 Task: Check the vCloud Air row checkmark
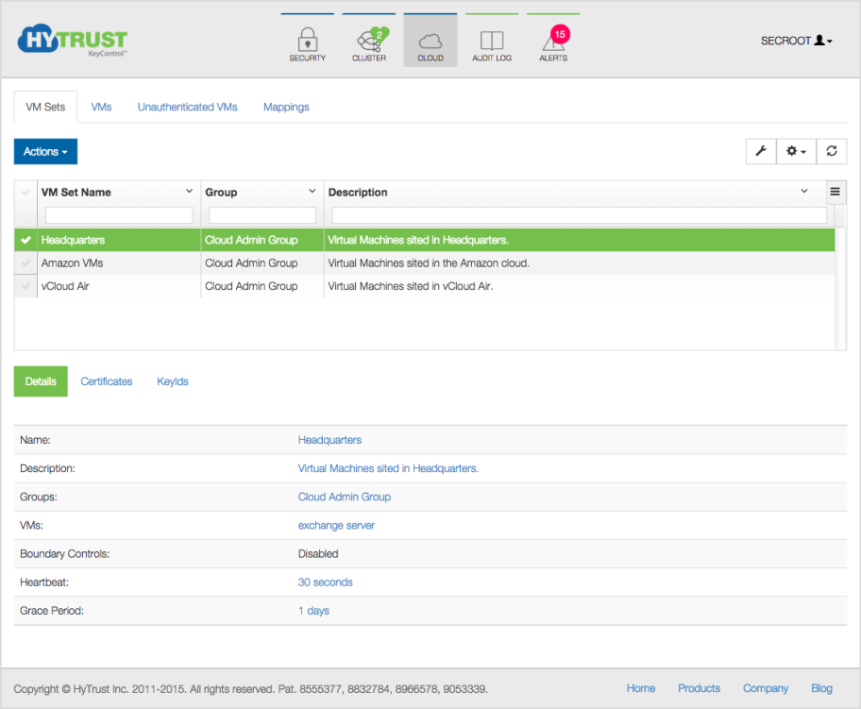point(25,286)
